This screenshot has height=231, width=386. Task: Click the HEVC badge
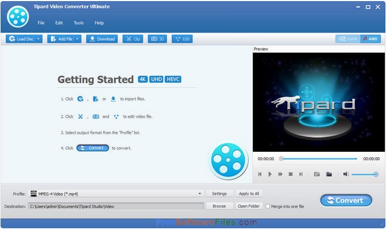tap(173, 79)
